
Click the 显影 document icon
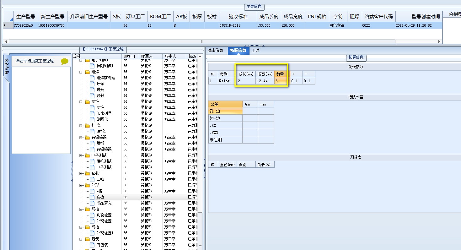[x=92, y=96]
